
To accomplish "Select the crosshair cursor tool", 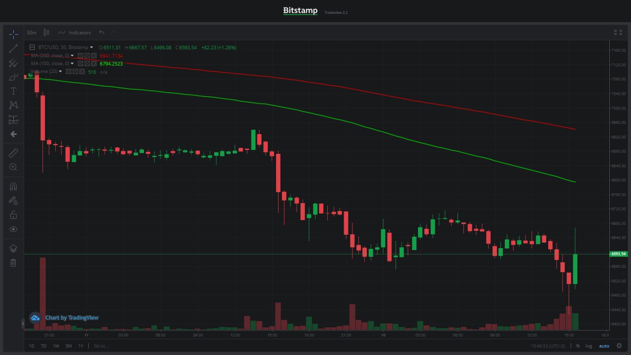I will [x=13, y=34].
